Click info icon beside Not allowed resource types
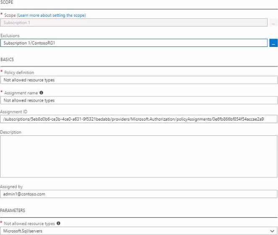 coord(58,223)
